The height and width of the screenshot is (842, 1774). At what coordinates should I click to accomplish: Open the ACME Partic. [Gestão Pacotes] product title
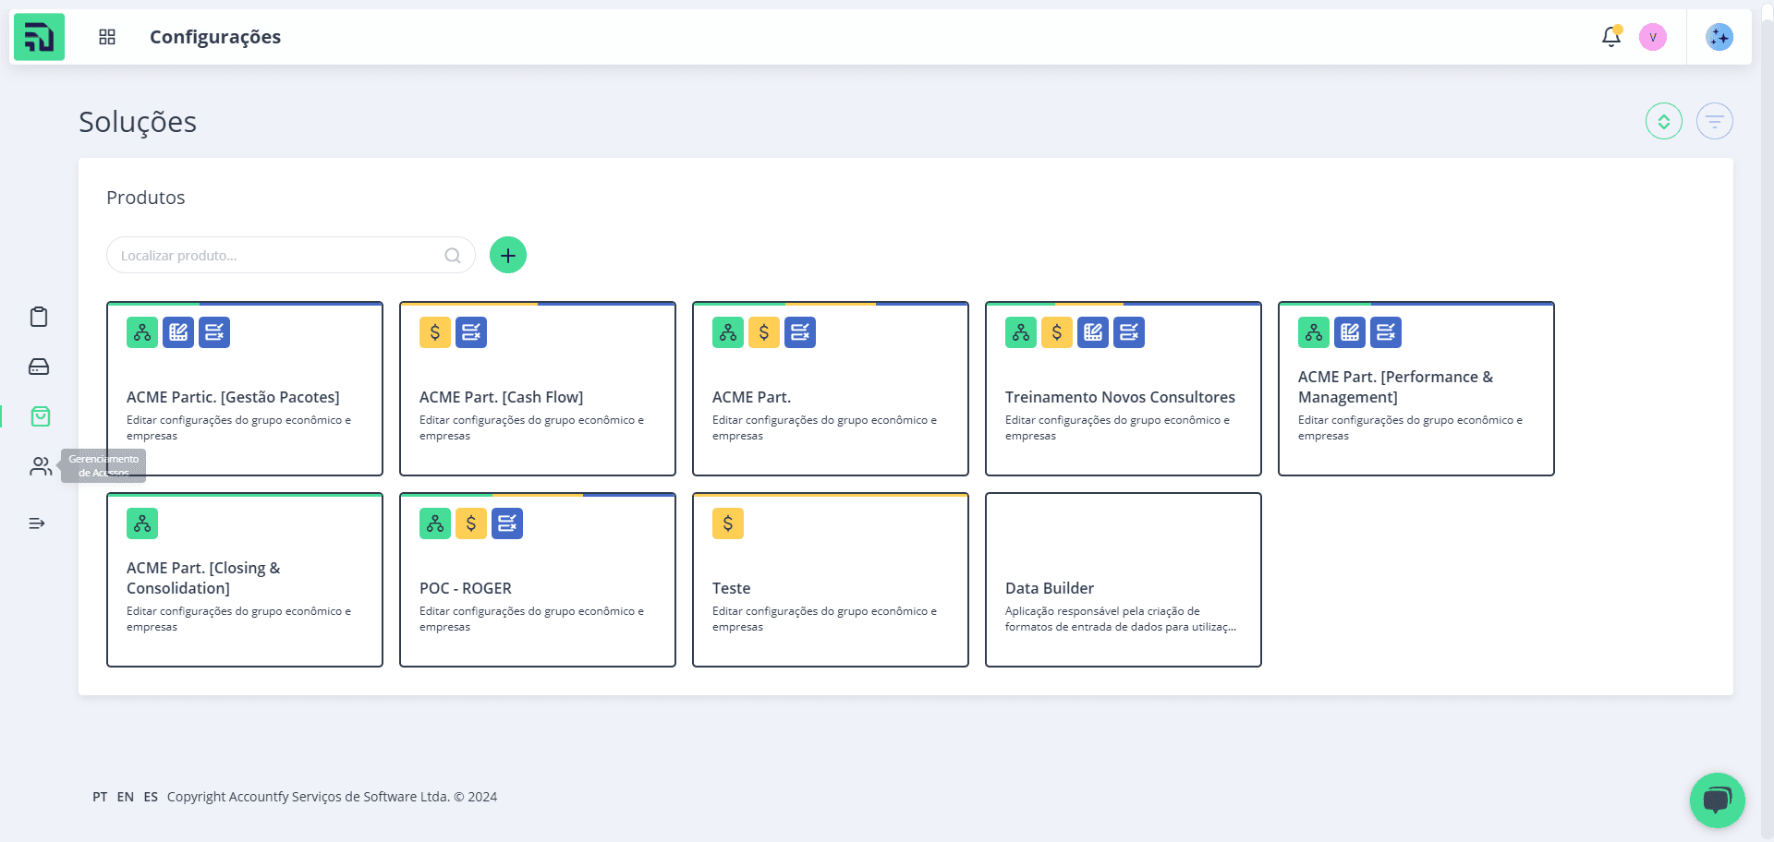[x=233, y=397]
